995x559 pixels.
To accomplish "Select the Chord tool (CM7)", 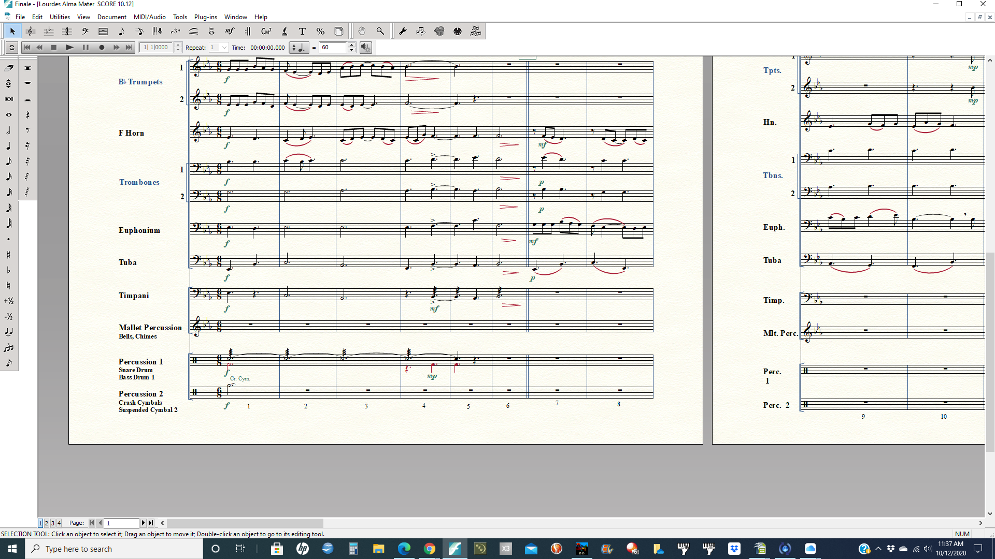I will pos(266,32).
